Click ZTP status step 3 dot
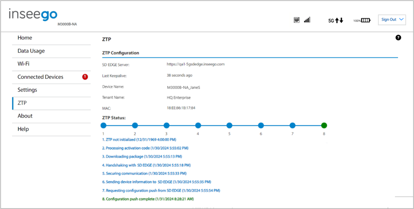 (166, 125)
